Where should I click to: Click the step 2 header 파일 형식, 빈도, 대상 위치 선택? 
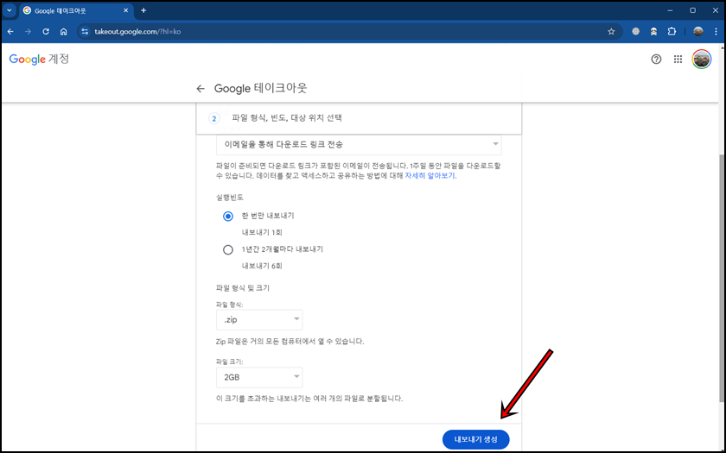point(359,118)
